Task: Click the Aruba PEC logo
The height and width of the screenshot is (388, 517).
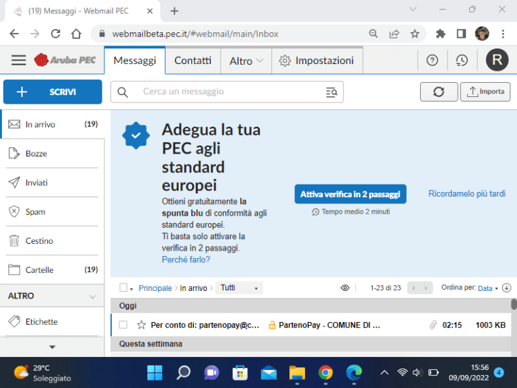Action: [x=65, y=60]
